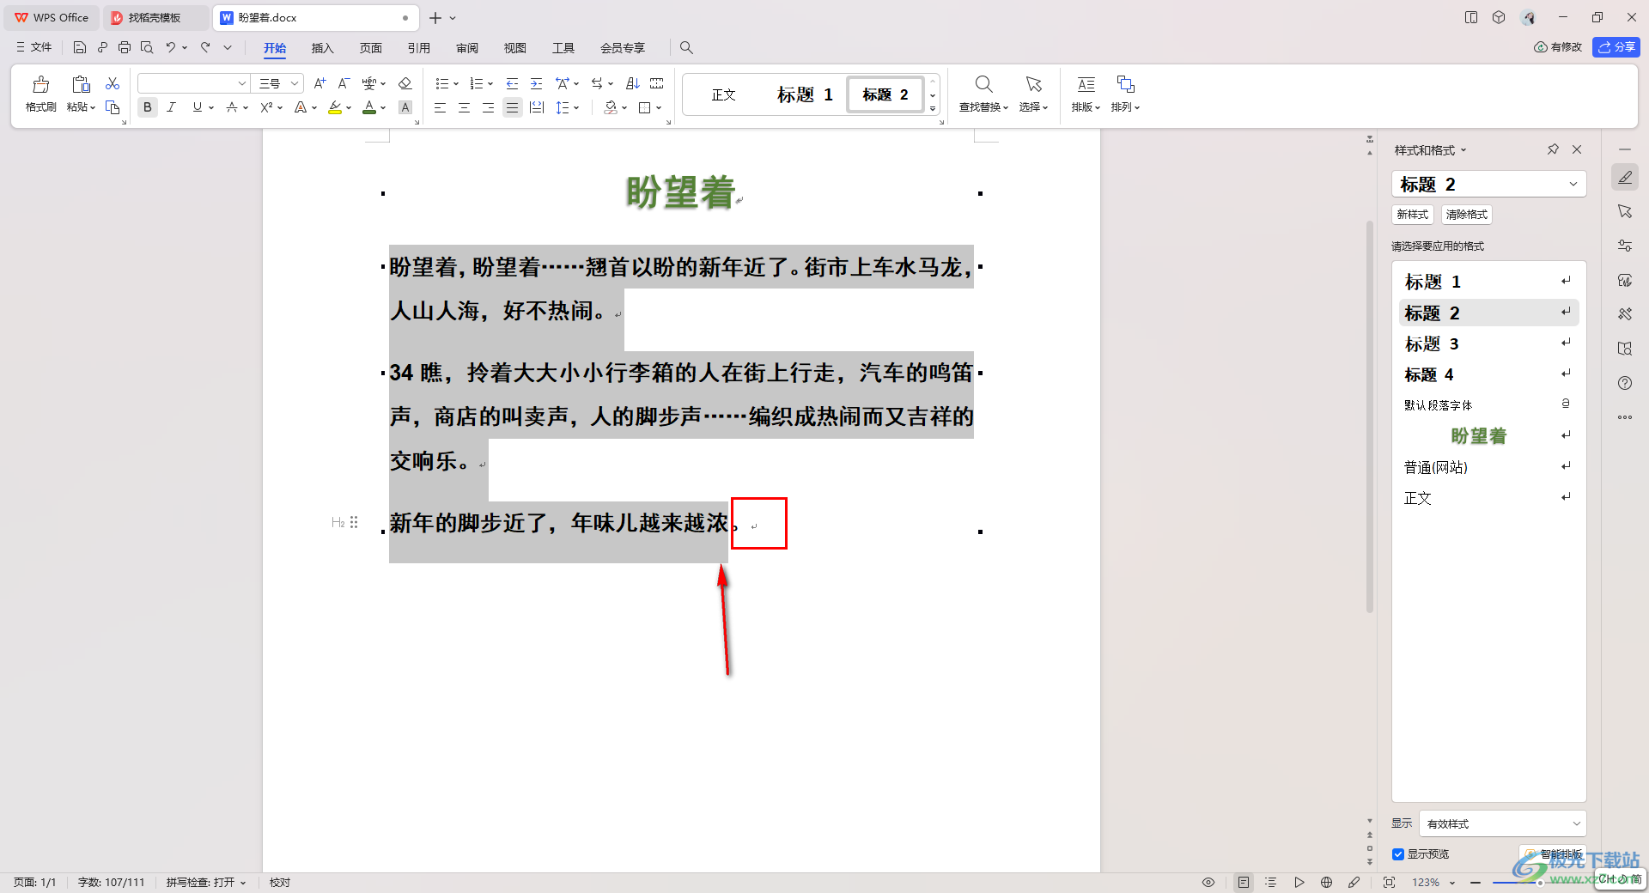Save the document with the save icon

[80, 47]
